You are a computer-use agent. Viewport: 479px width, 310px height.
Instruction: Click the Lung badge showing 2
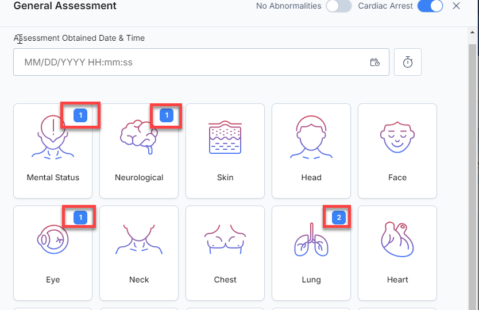[x=339, y=218]
